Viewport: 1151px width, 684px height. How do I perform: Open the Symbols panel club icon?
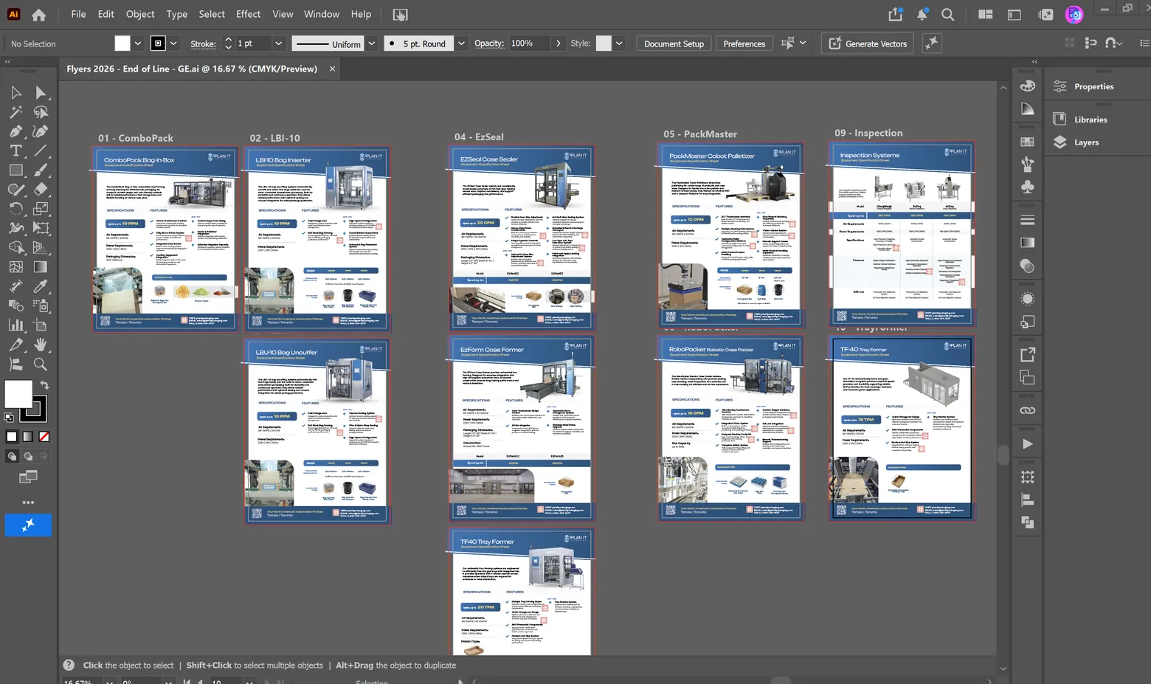(1027, 187)
